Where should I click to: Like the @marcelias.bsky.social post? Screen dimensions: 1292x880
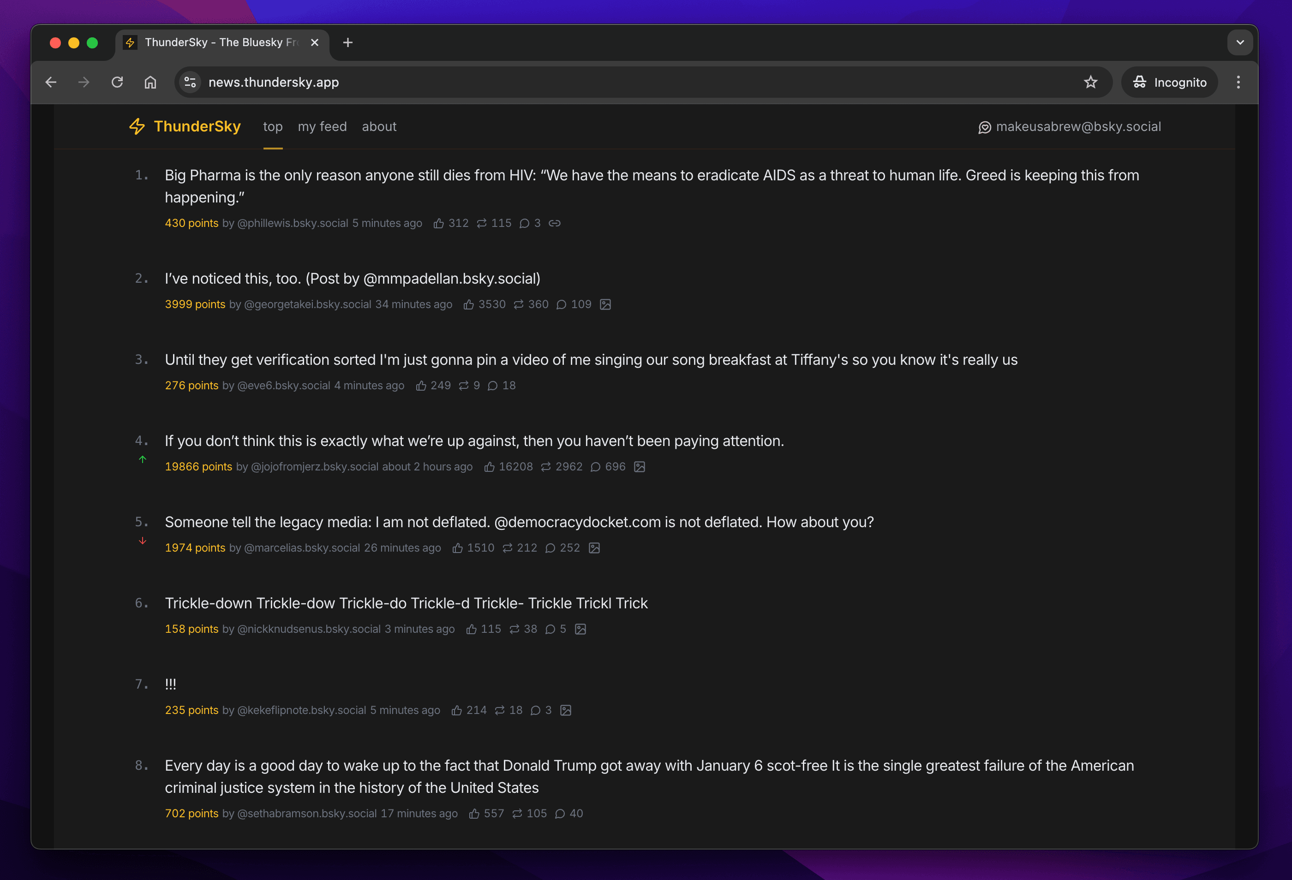pos(458,548)
